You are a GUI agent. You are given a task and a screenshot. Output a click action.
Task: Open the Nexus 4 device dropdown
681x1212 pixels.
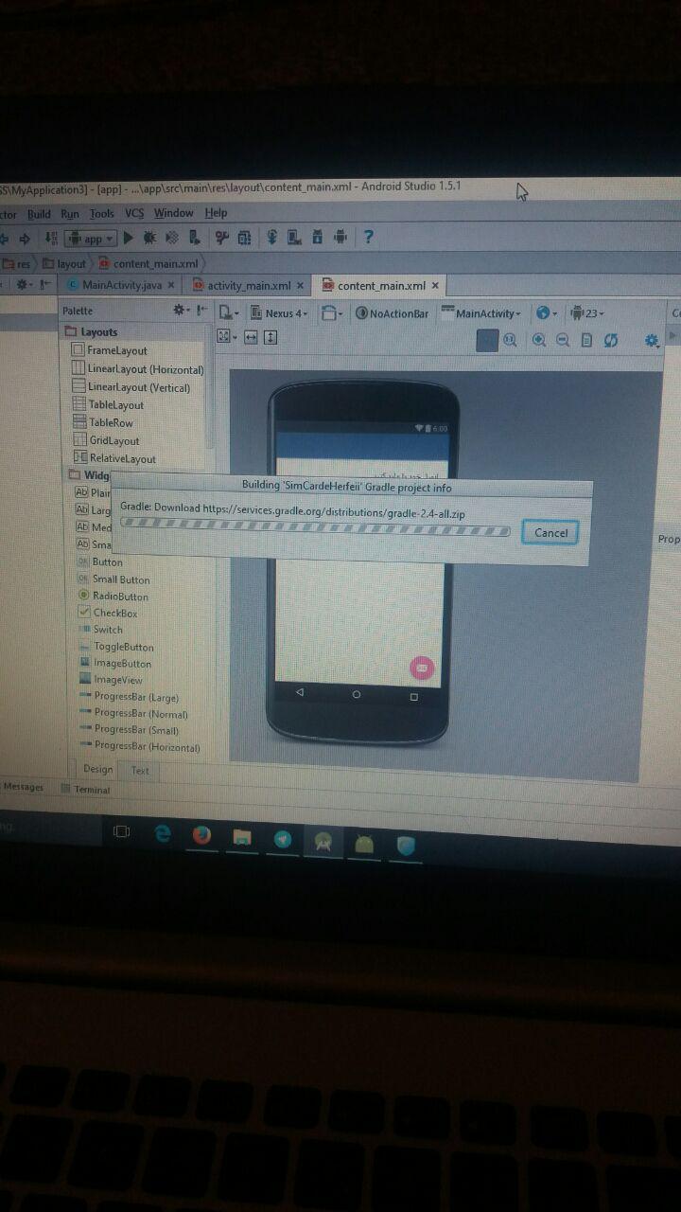click(285, 313)
